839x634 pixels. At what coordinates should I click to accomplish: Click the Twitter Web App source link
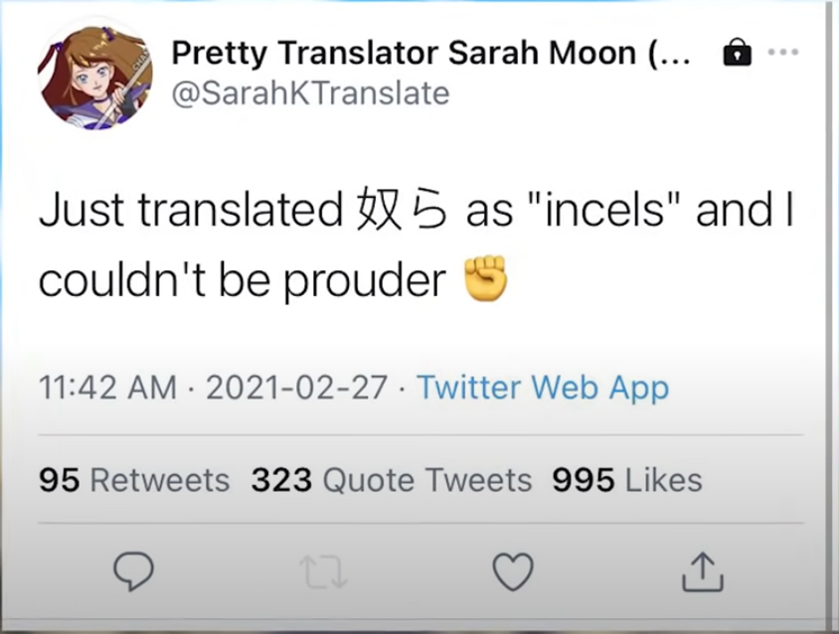point(543,388)
